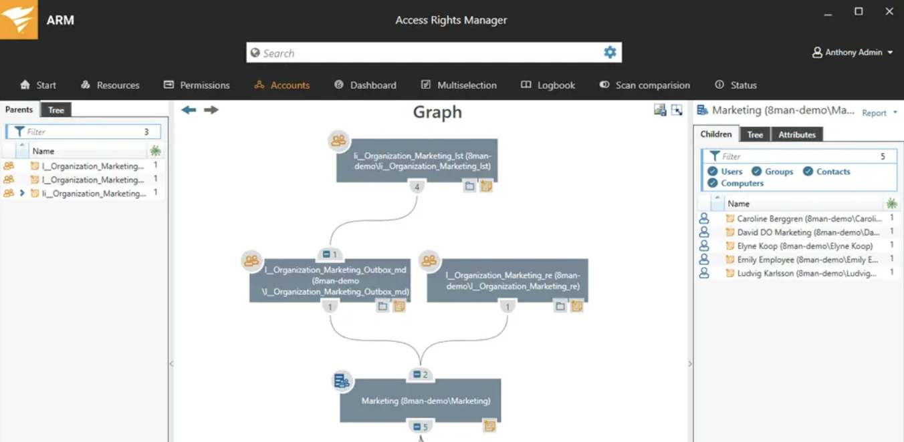Screen dimensions: 904x442
Task: Select the Children tab
Action: pyautogui.click(x=716, y=134)
